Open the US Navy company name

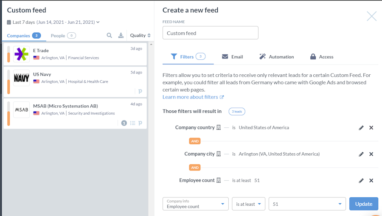[x=42, y=74]
